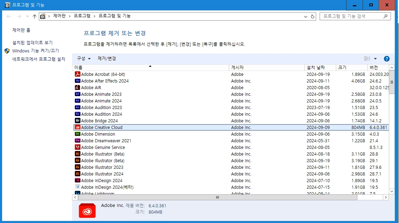Select the Adobe Dreamweaver 2021 name text
This screenshot has width=399, height=223.
pos(106,141)
